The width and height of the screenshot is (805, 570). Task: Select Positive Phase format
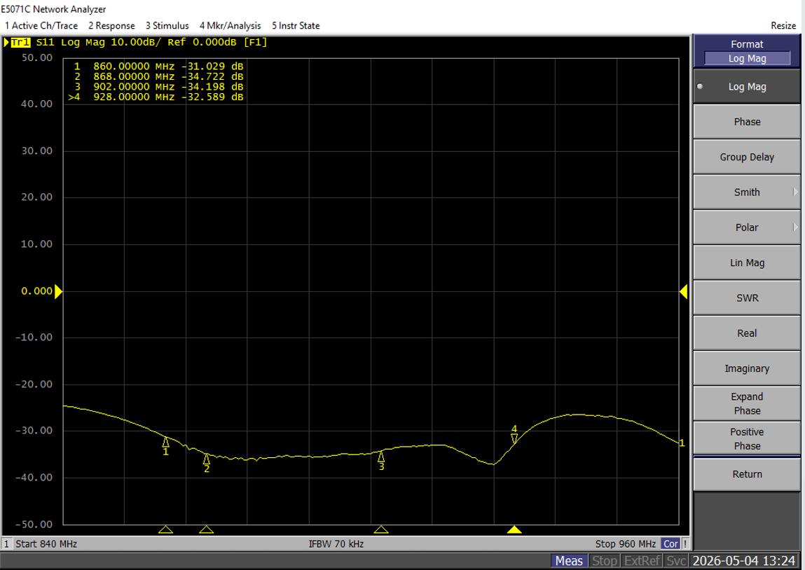click(747, 438)
